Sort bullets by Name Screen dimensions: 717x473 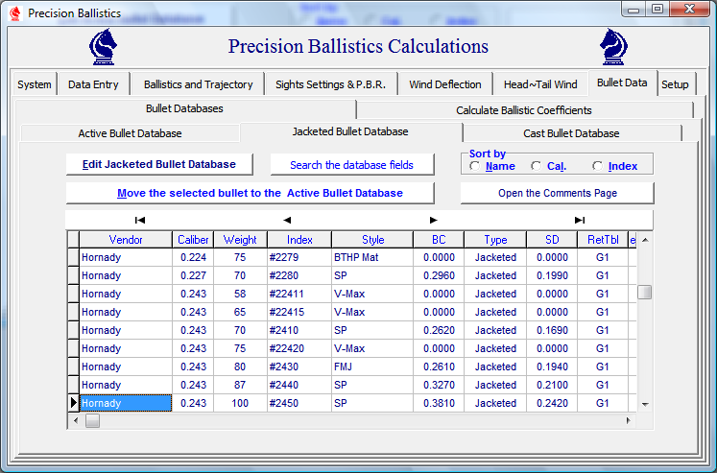476,166
